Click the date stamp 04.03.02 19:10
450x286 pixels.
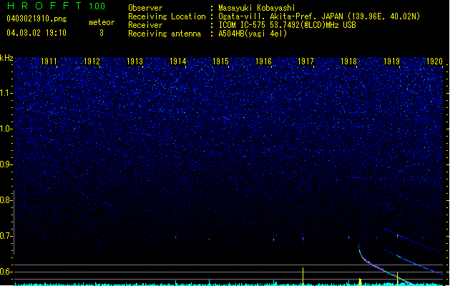36,33
